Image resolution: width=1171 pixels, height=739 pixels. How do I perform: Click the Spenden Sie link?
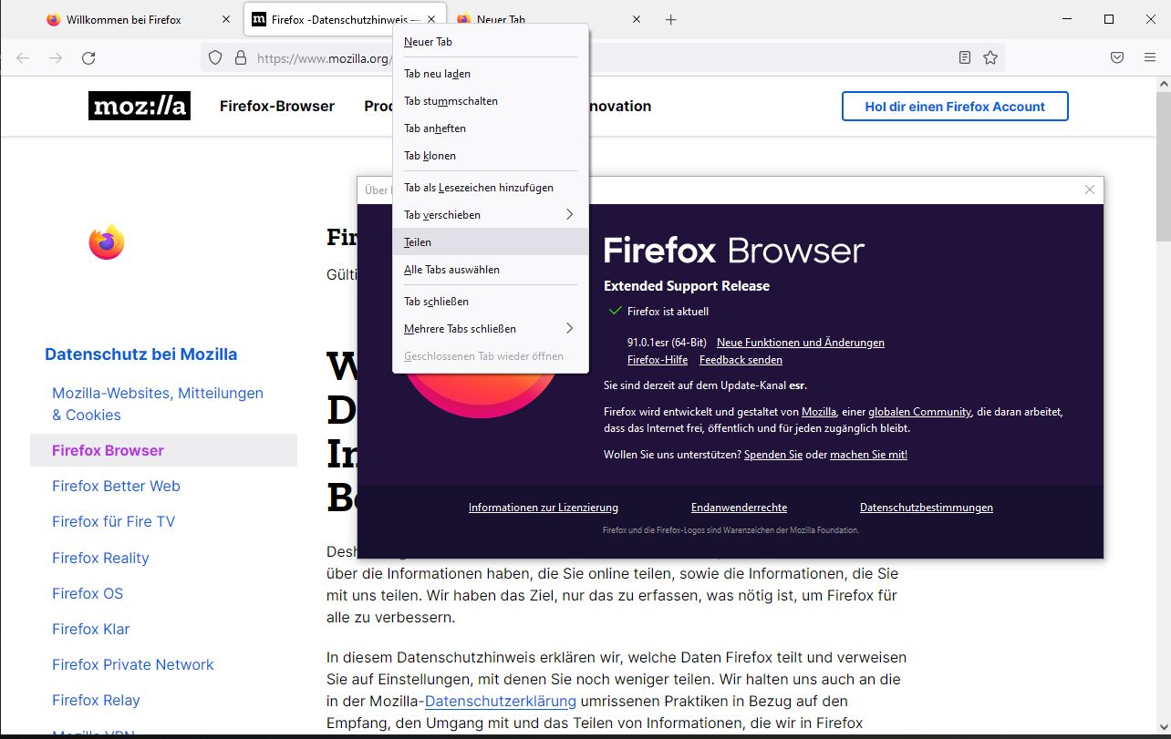click(x=773, y=455)
